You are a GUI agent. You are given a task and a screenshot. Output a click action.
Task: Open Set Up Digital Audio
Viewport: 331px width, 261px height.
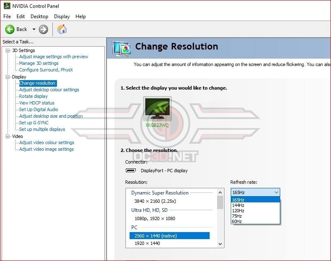(x=38, y=109)
